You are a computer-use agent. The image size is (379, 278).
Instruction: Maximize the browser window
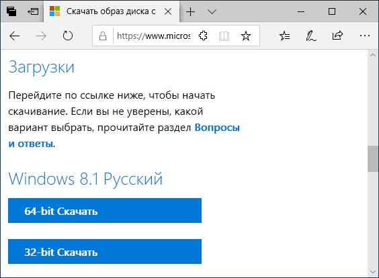point(332,11)
